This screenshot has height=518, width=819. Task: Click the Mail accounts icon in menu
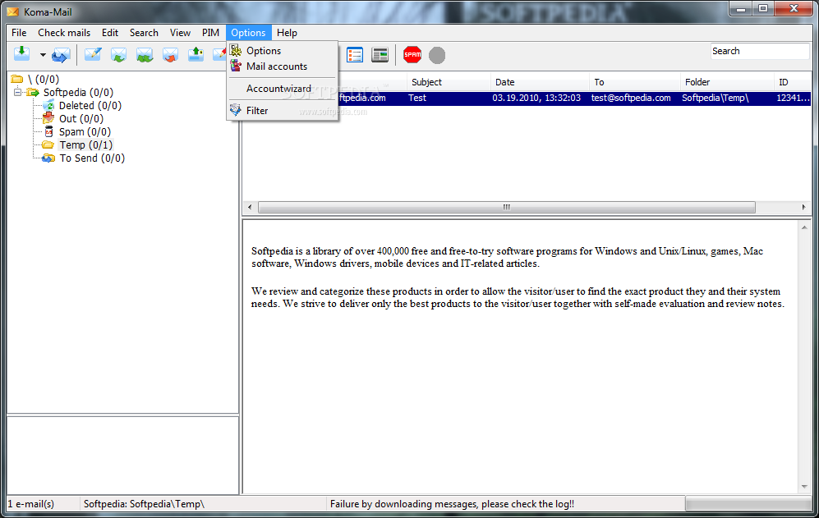(236, 66)
